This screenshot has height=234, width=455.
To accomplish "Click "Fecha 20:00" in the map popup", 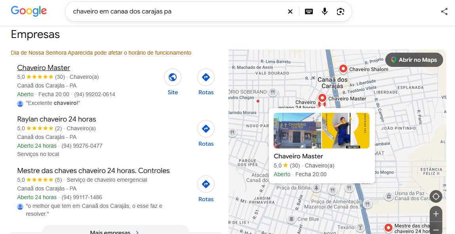I will [x=311, y=174].
